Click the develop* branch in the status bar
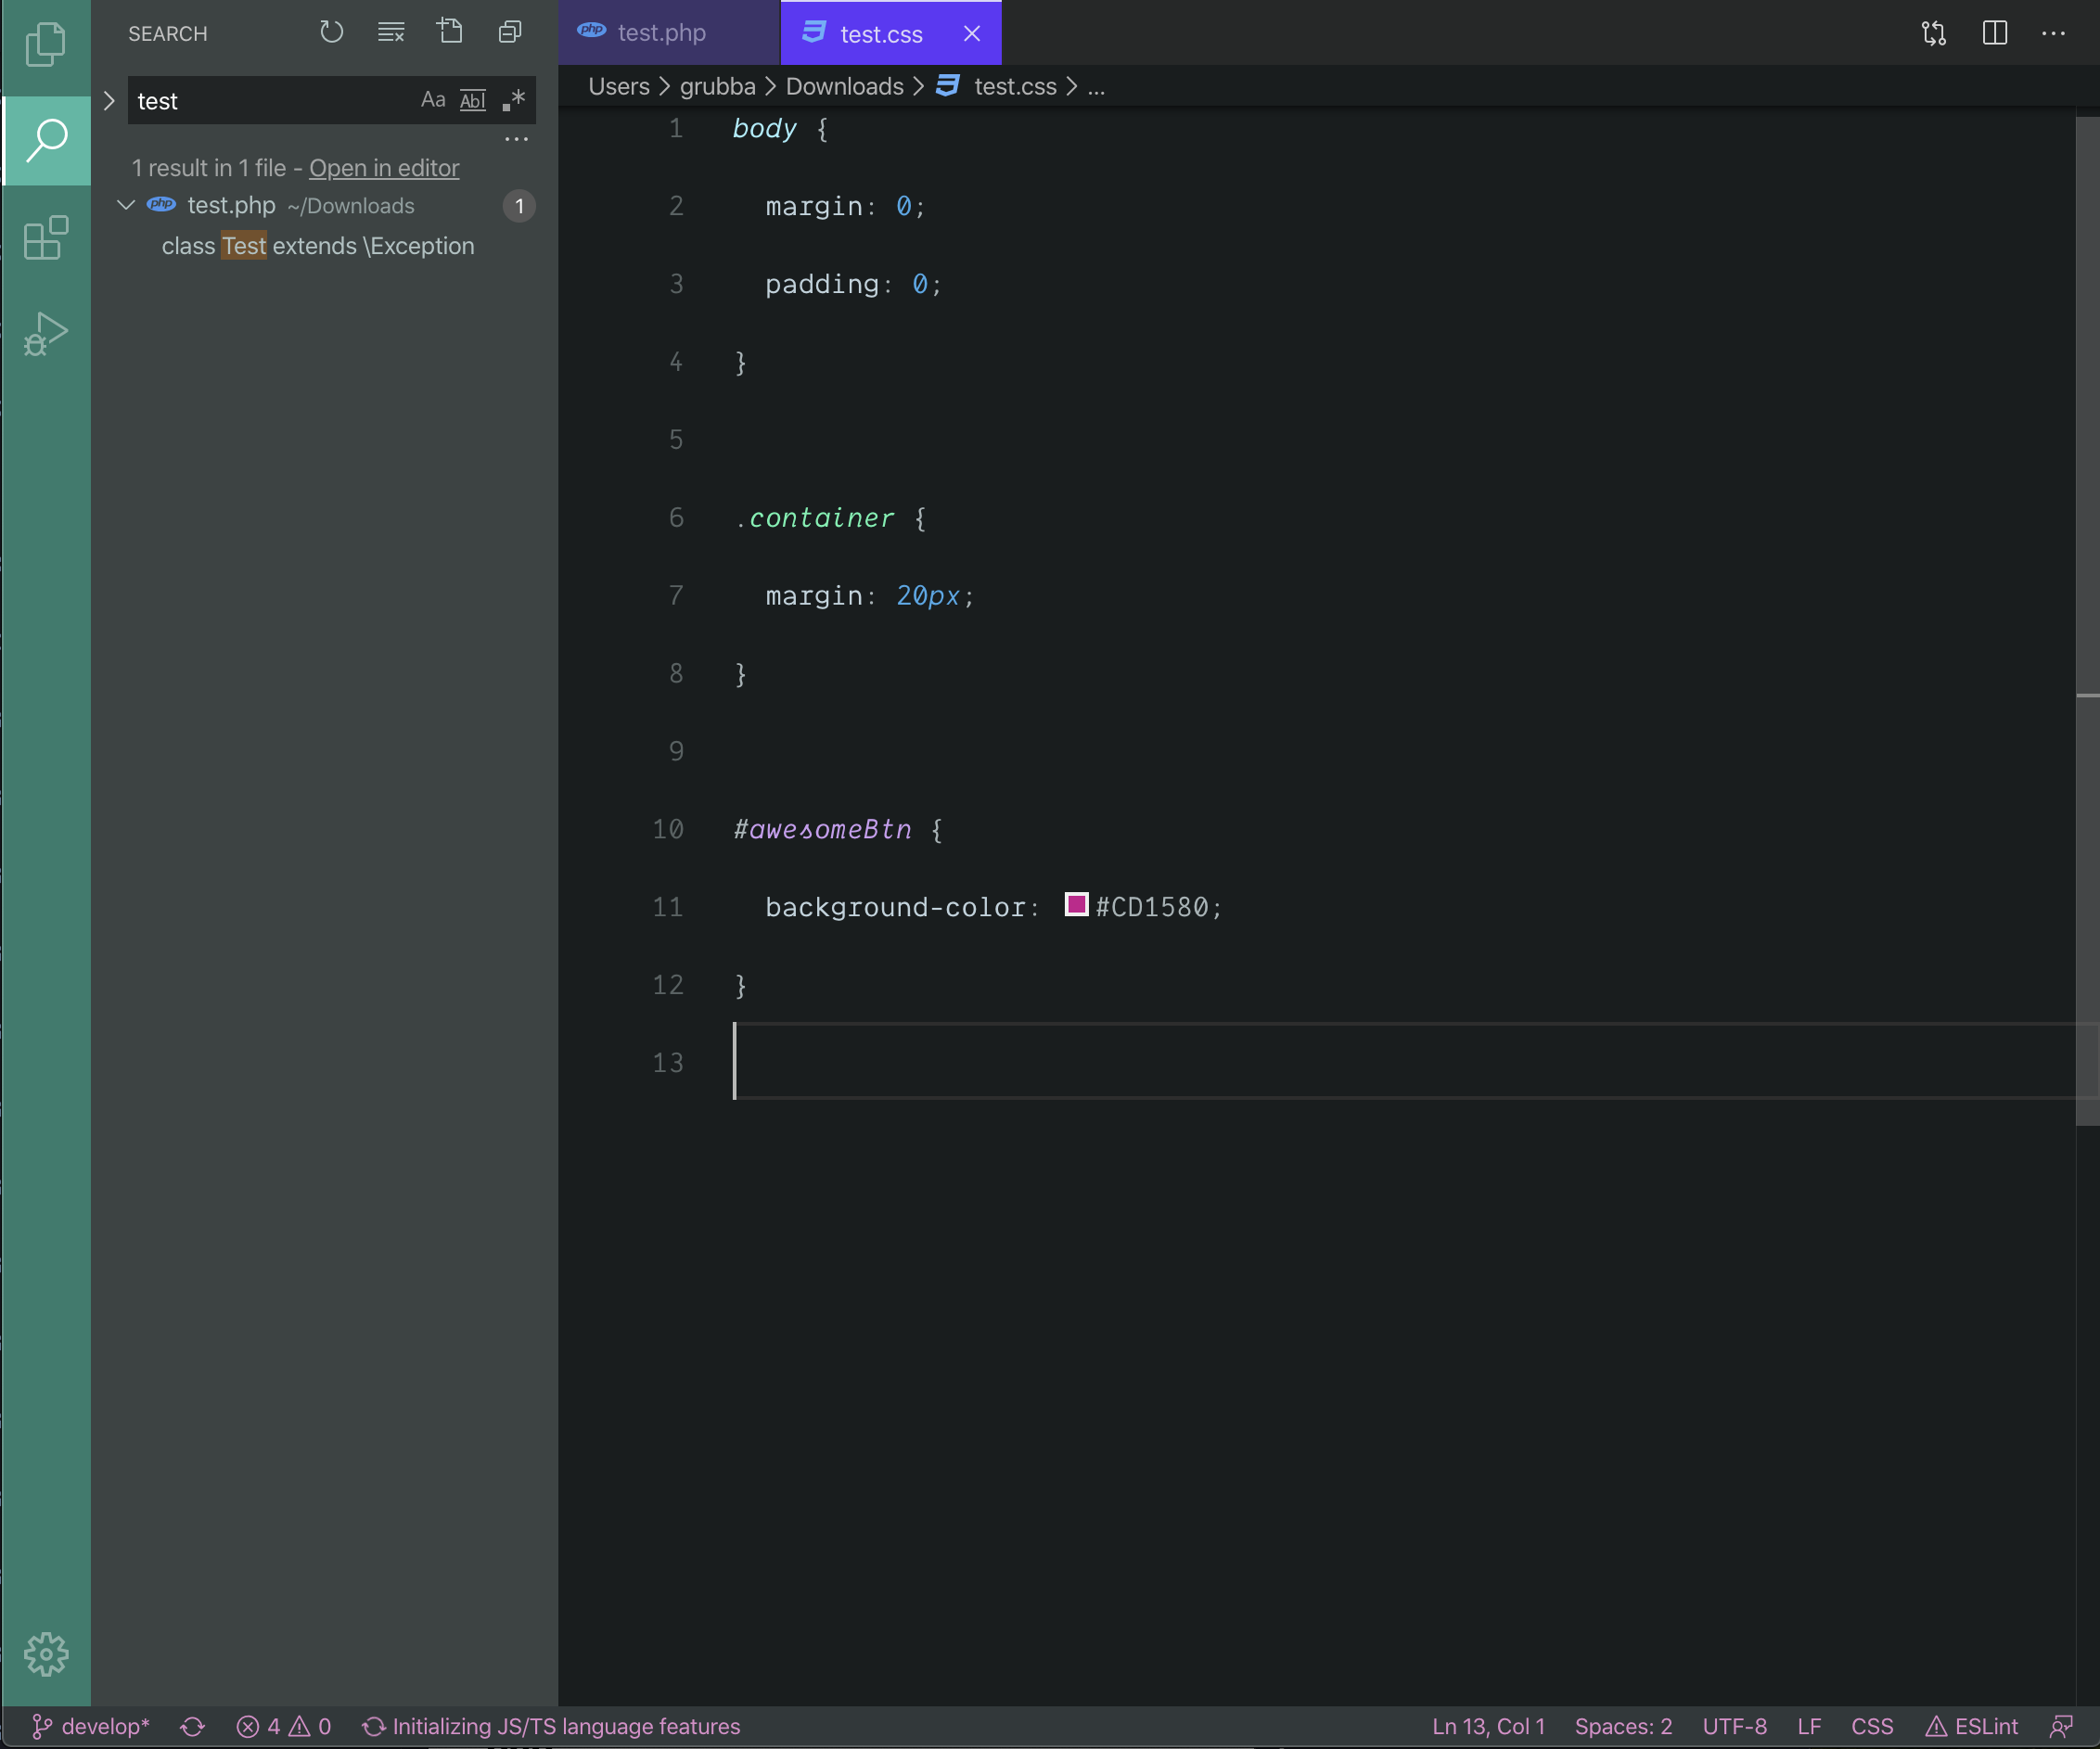2100x1749 pixels. click(x=92, y=1726)
